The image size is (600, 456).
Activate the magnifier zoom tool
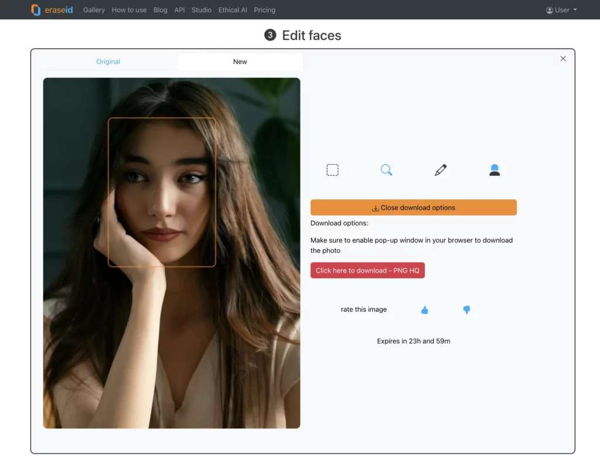(386, 169)
